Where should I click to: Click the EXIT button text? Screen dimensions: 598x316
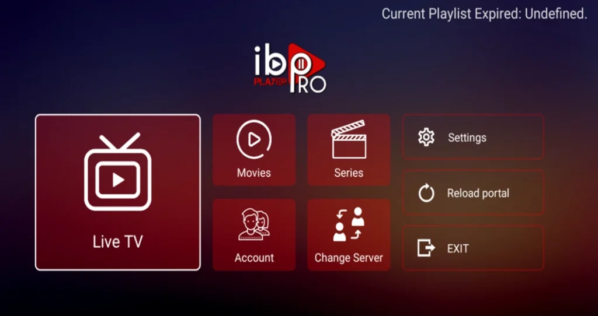pyautogui.click(x=458, y=248)
